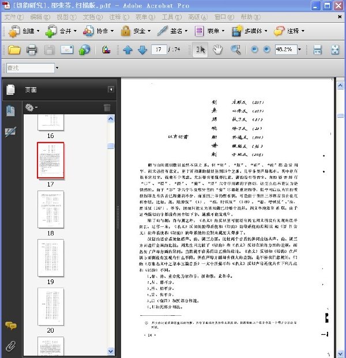Select the Hand tool
346x358 pixels.
click(217, 50)
